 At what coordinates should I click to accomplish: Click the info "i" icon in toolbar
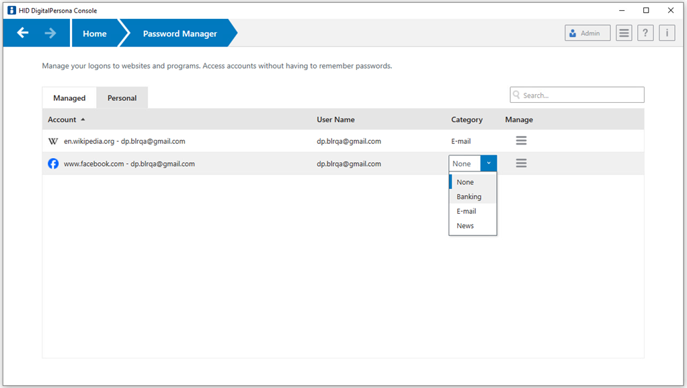[x=666, y=32]
